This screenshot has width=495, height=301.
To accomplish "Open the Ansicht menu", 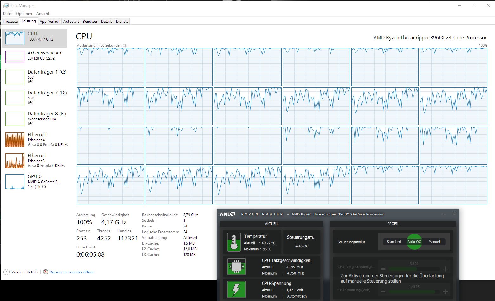I will pyautogui.click(x=43, y=14).
